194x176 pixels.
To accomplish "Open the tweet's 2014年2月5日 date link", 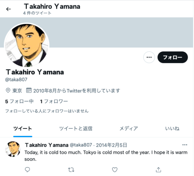I will click(111, 145).
